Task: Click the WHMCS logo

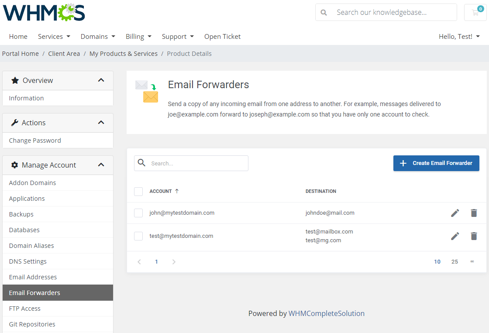Action: click(x=44, y=13)
